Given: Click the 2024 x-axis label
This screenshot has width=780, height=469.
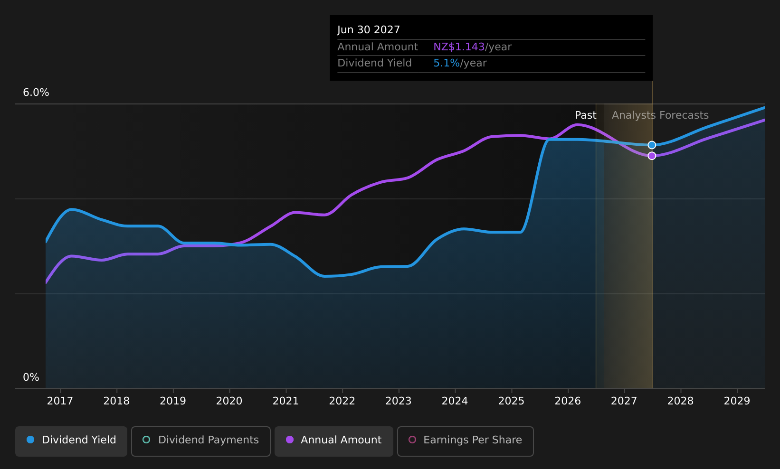Looking at the screenshot, I should point(455,401).
